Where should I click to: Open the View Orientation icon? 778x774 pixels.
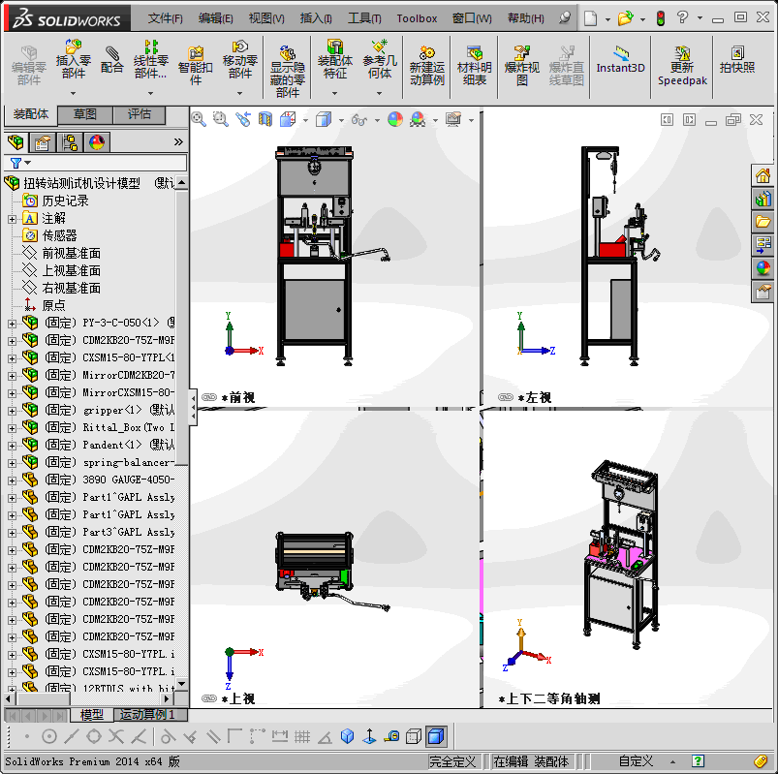coord(288,119)
